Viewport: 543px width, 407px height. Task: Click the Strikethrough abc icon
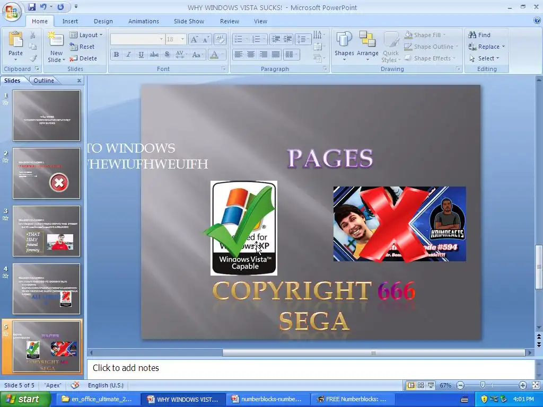154,55
